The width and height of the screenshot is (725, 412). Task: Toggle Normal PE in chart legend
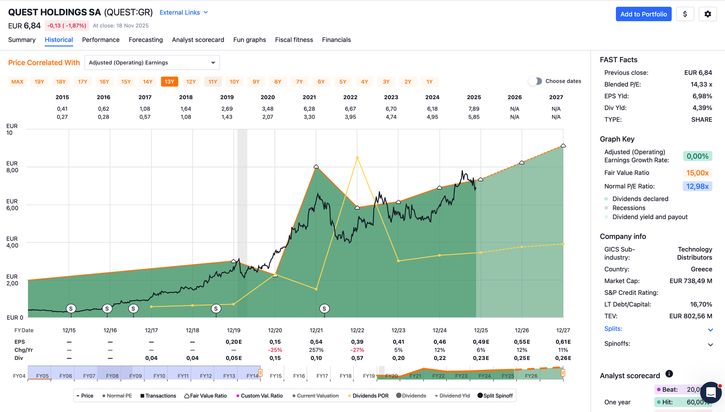coord(117,396)
